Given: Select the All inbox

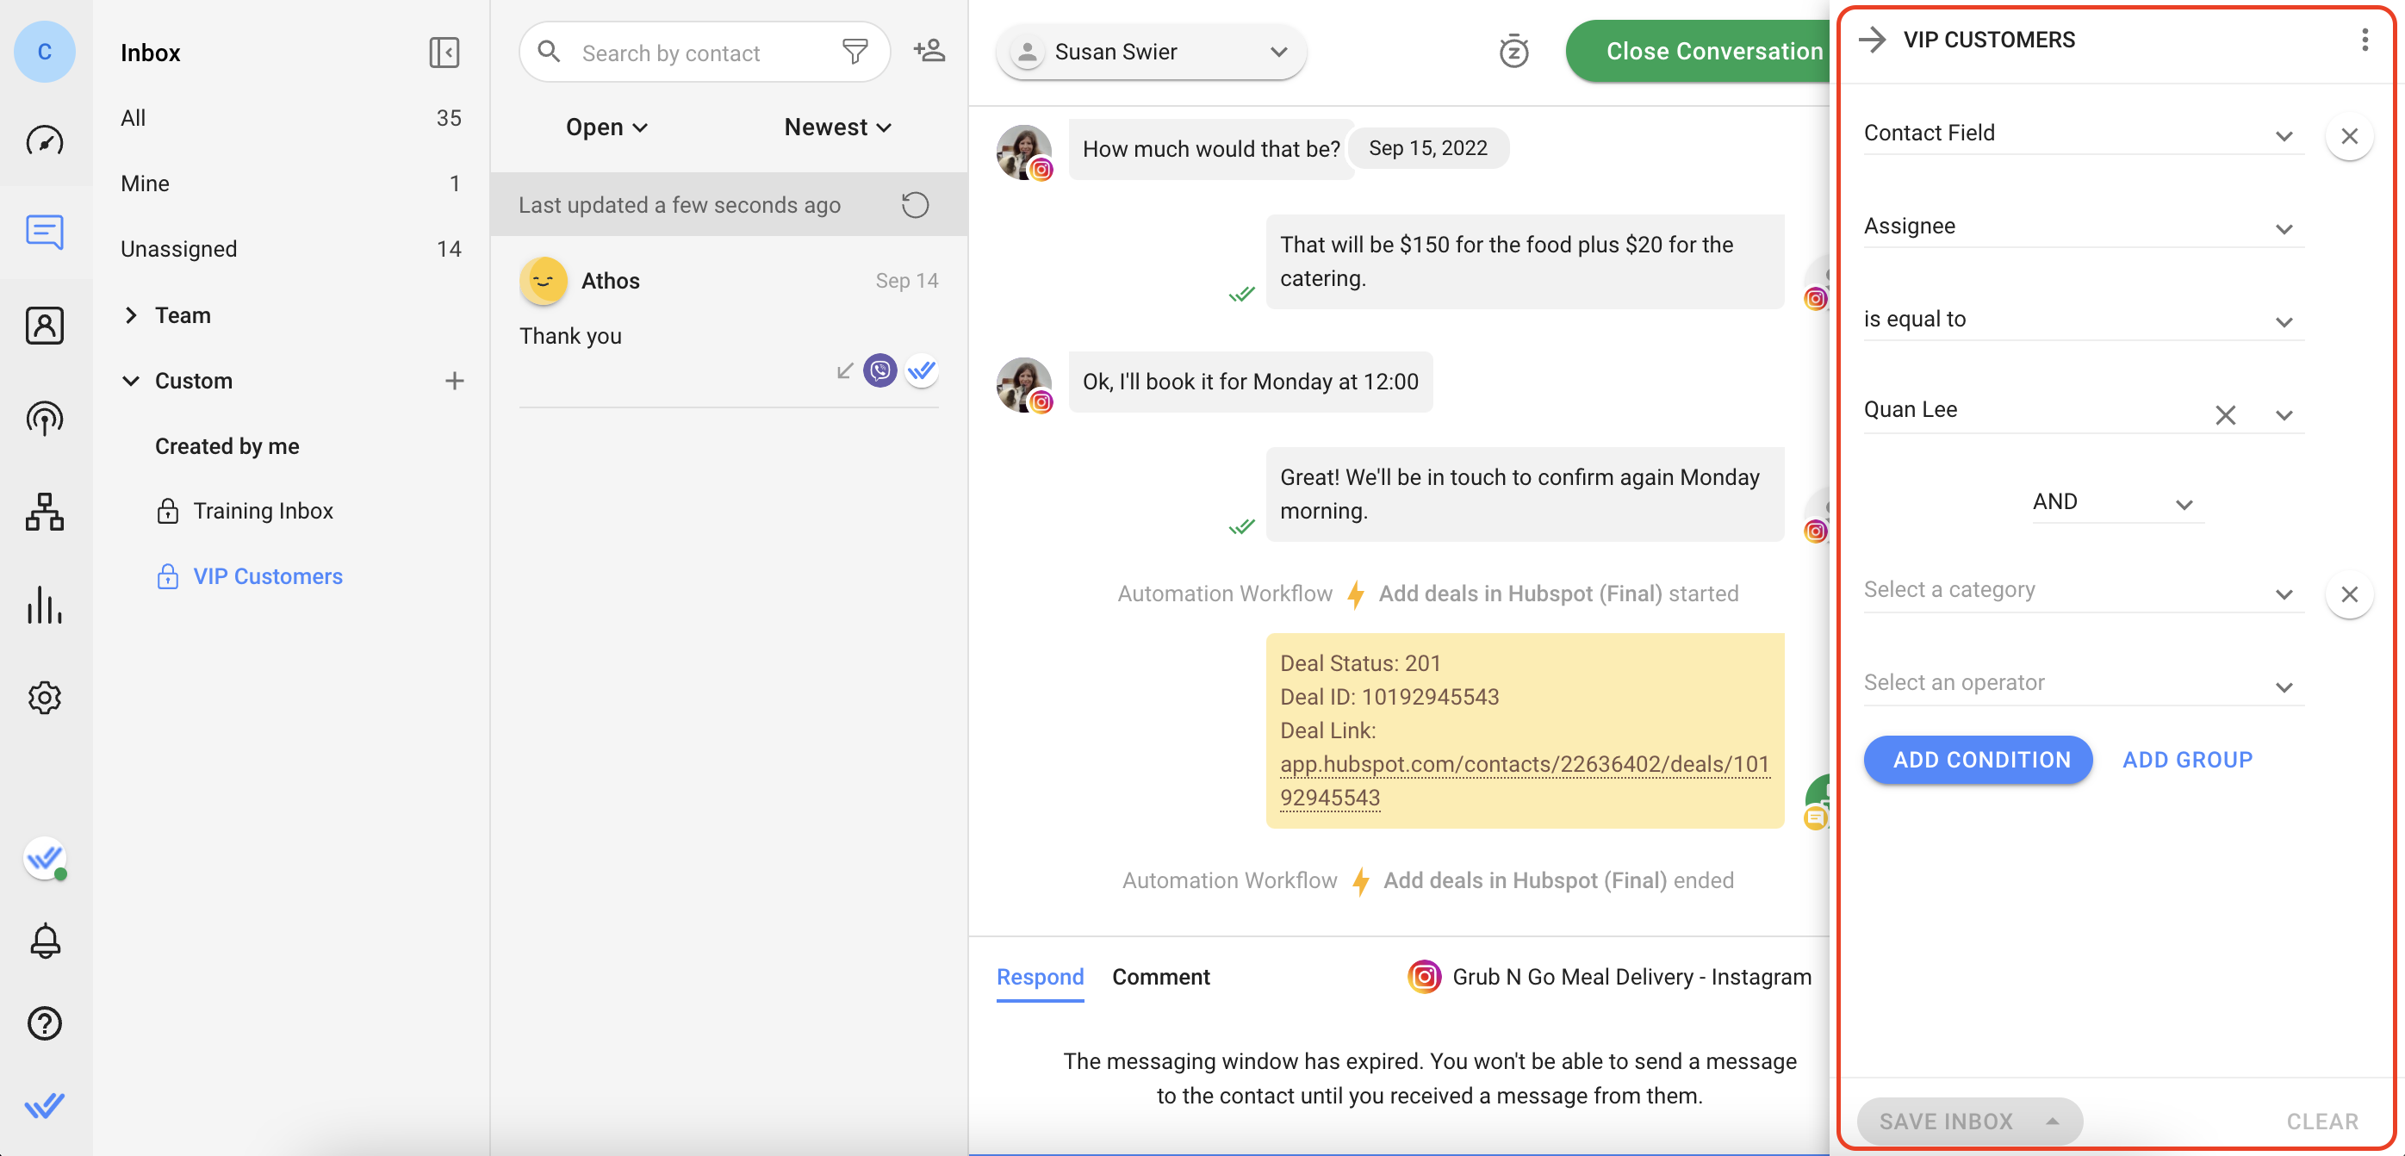Looking at the screenshot, I should (x=291, y=119).
